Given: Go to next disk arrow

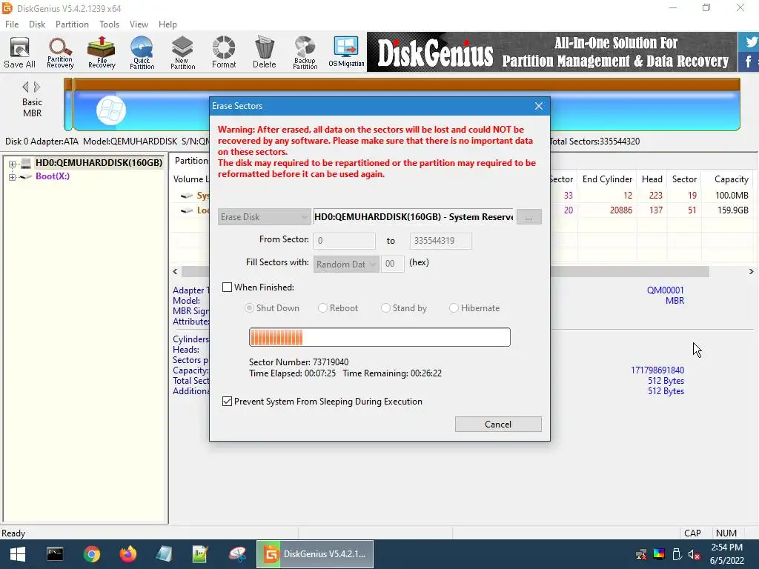Looking at the screenshot, I should (37, 87).
